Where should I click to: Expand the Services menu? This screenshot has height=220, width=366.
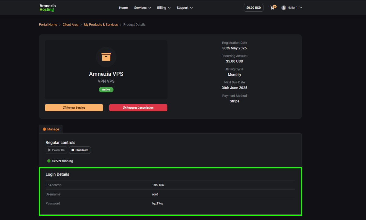(x=142, y=8)
